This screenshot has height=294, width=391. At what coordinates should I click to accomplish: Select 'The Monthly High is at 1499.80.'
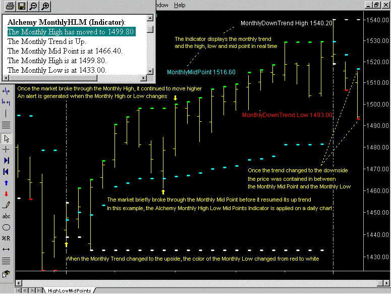click(x=57, y=61)
